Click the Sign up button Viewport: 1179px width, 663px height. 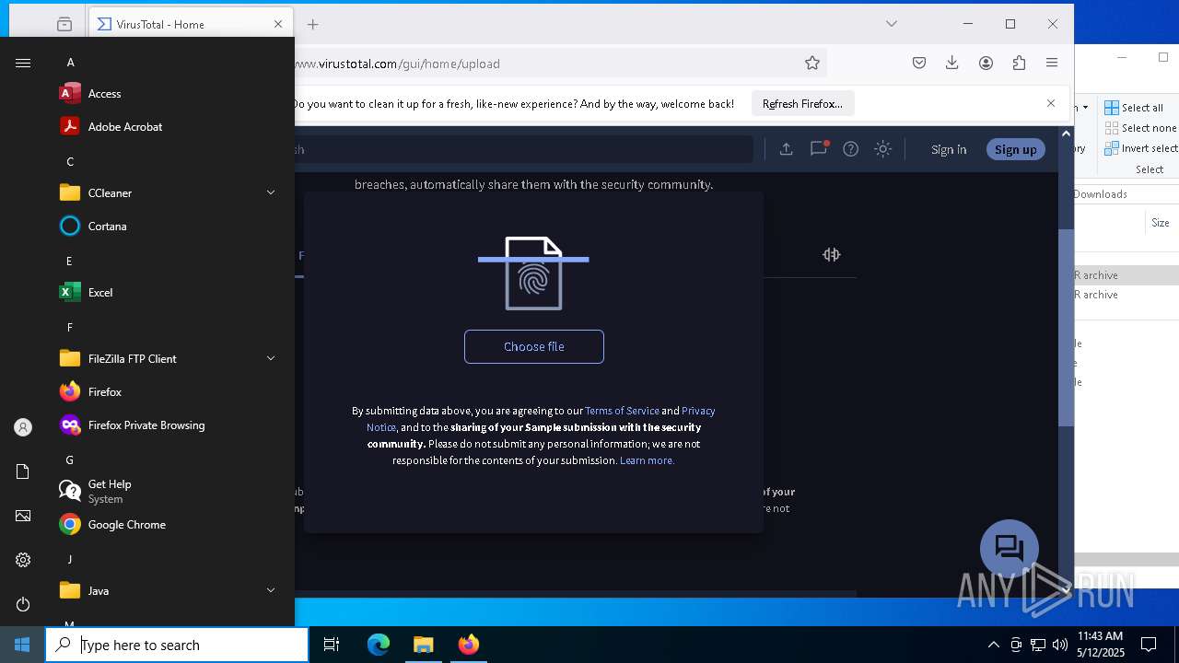pos(1015,149)
